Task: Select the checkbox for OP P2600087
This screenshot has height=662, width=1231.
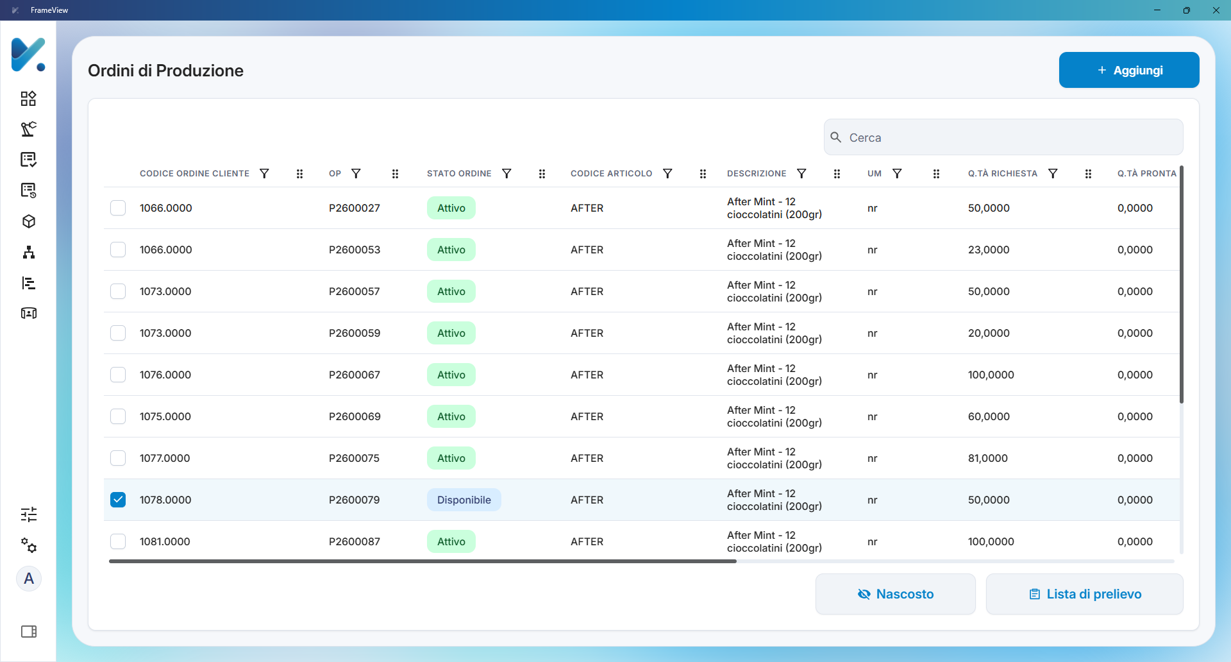Action: coord(118,541)
